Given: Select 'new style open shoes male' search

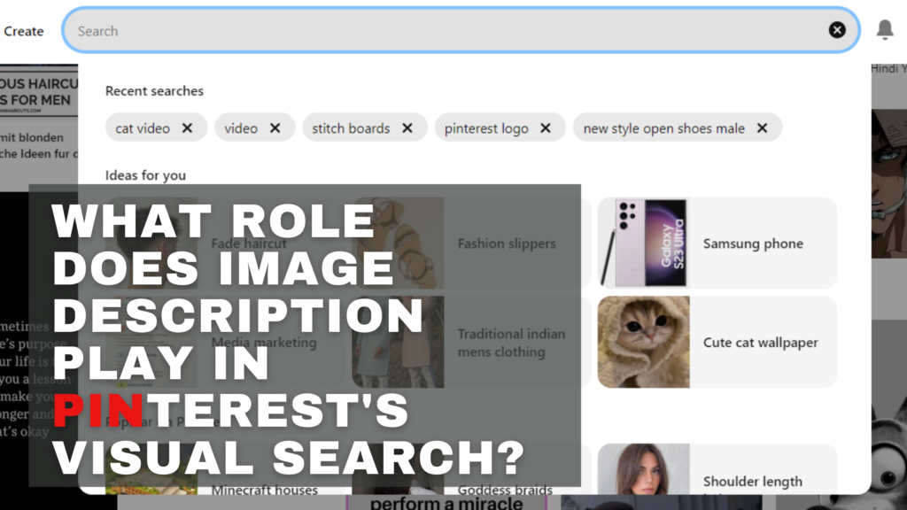Looking at the screenshot, I should tap(663, 128).
